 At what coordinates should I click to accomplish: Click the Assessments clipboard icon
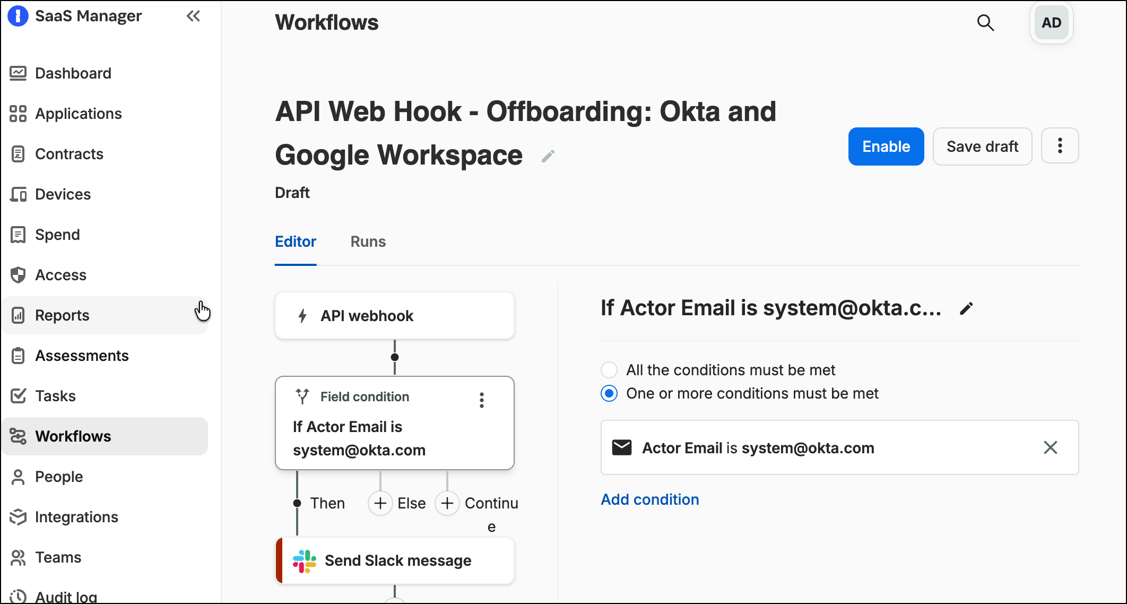point(18,356)
